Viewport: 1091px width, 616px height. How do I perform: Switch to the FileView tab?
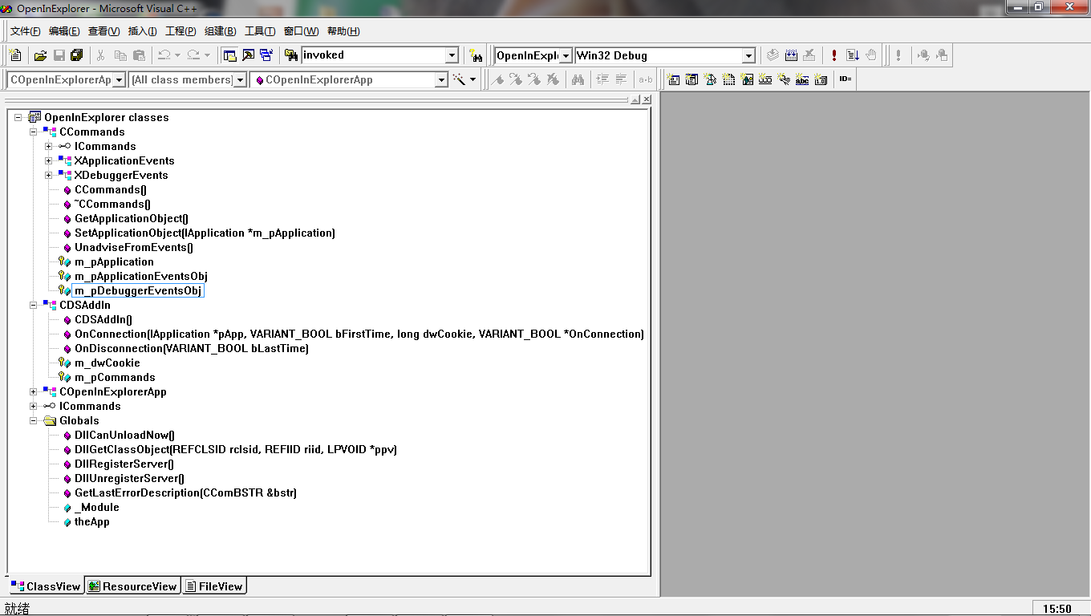pyautogui.click(x=214, y=586)
